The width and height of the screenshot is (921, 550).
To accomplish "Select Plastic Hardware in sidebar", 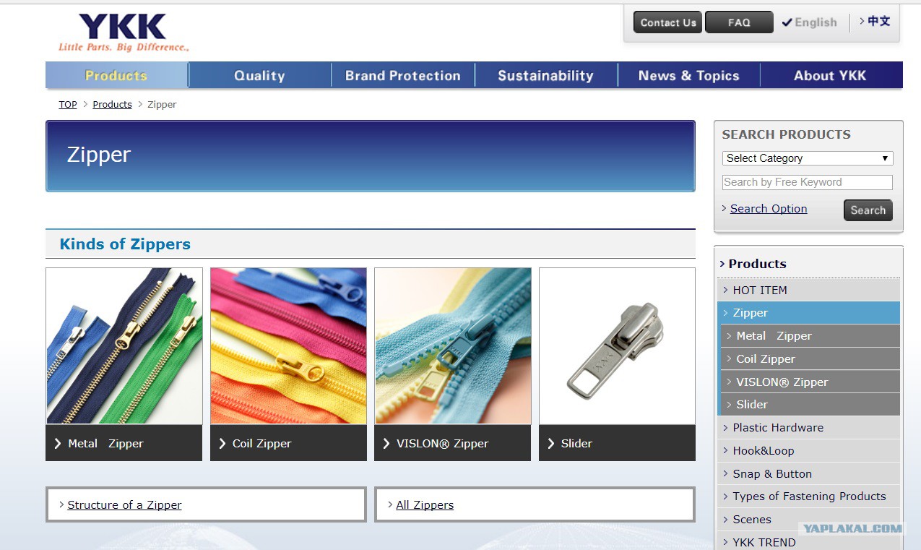I will pos(809,428).
